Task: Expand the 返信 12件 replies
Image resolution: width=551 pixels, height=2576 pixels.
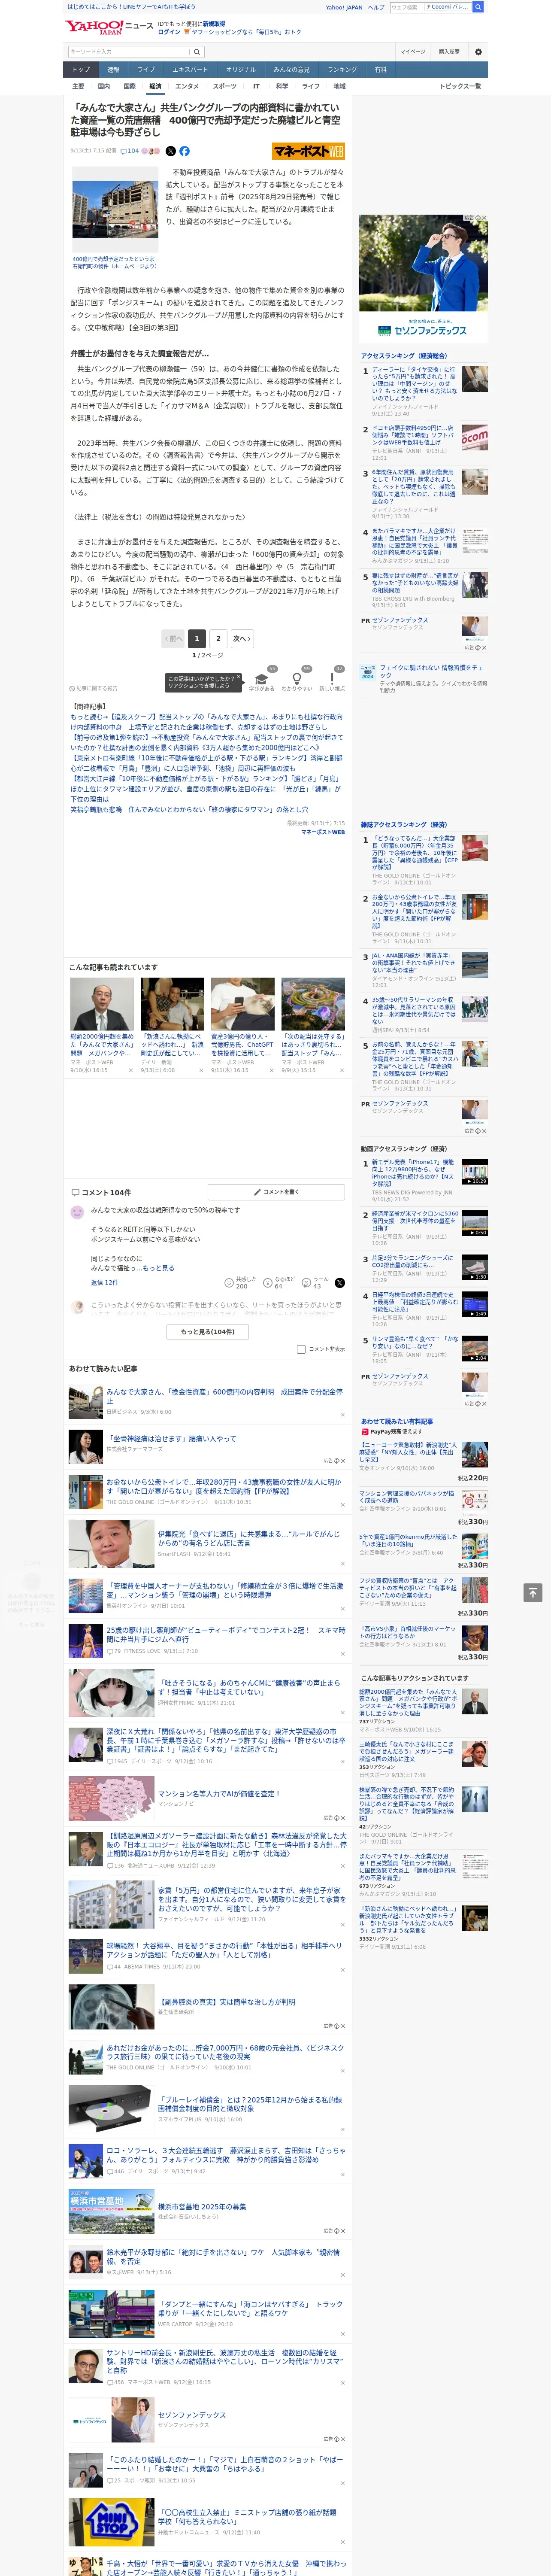Action: 104,1282
